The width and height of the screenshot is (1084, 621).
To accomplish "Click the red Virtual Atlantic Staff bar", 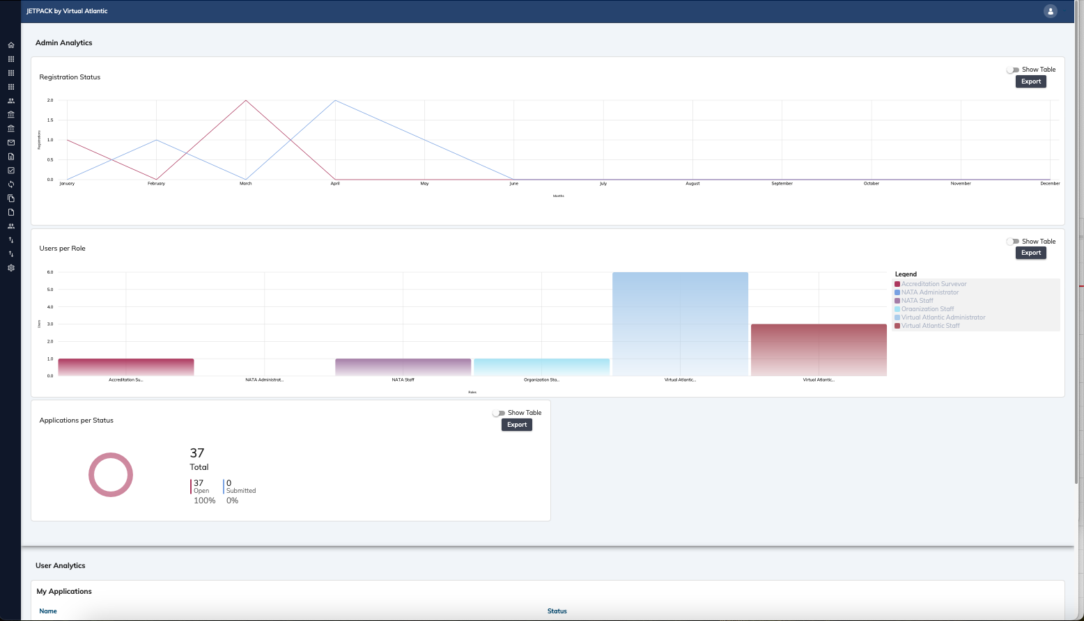I will tap(819, 350).
